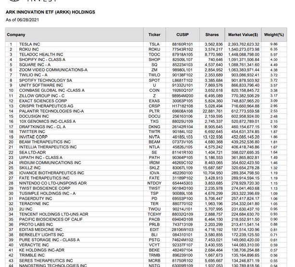Image resolution: width=295 pixels, height=267 pixels.
Task: Click PROTO LABS INC company name
Action: 36,224
